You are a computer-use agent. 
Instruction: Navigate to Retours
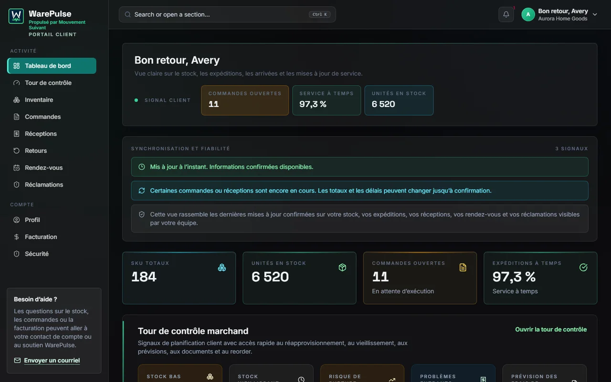52,150
